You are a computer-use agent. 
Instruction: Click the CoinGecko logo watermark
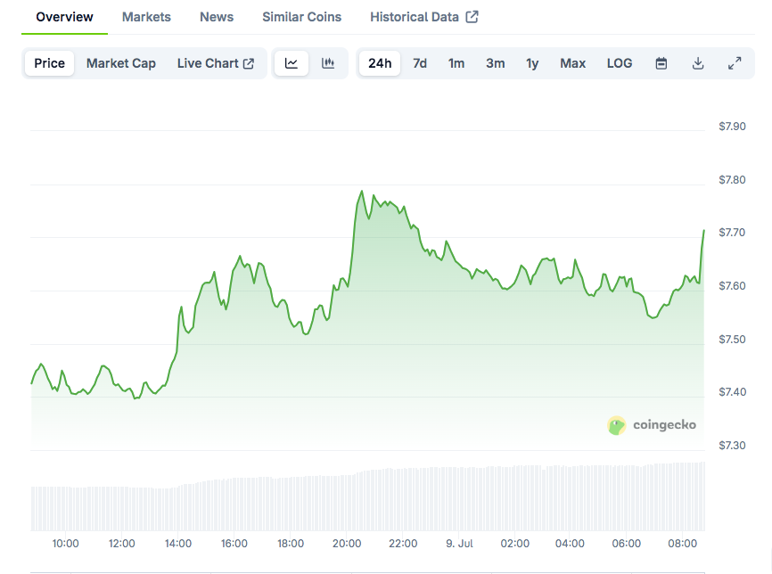pyautogui.click(x=652, y=425)
